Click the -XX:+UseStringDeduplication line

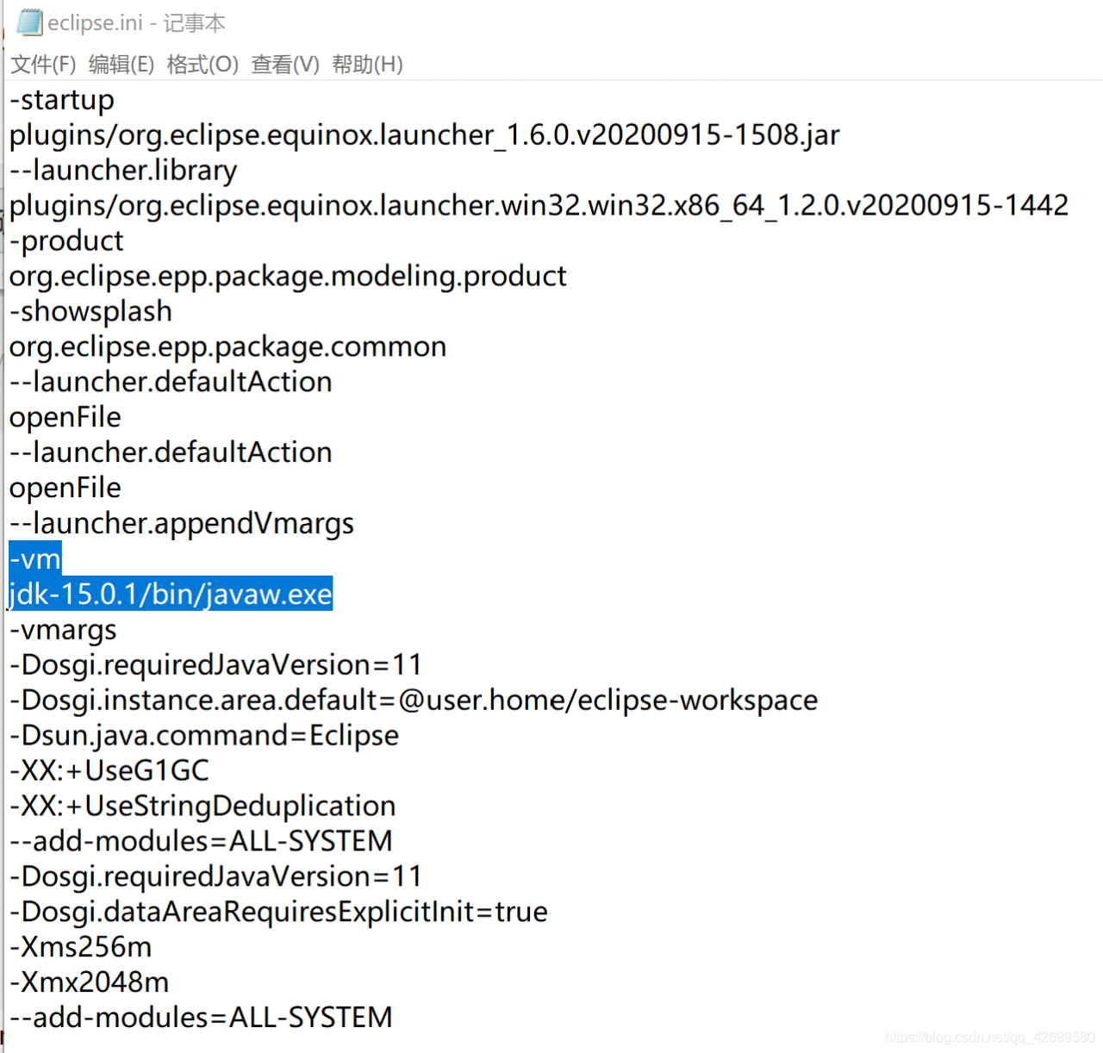(x=203, y=807)
